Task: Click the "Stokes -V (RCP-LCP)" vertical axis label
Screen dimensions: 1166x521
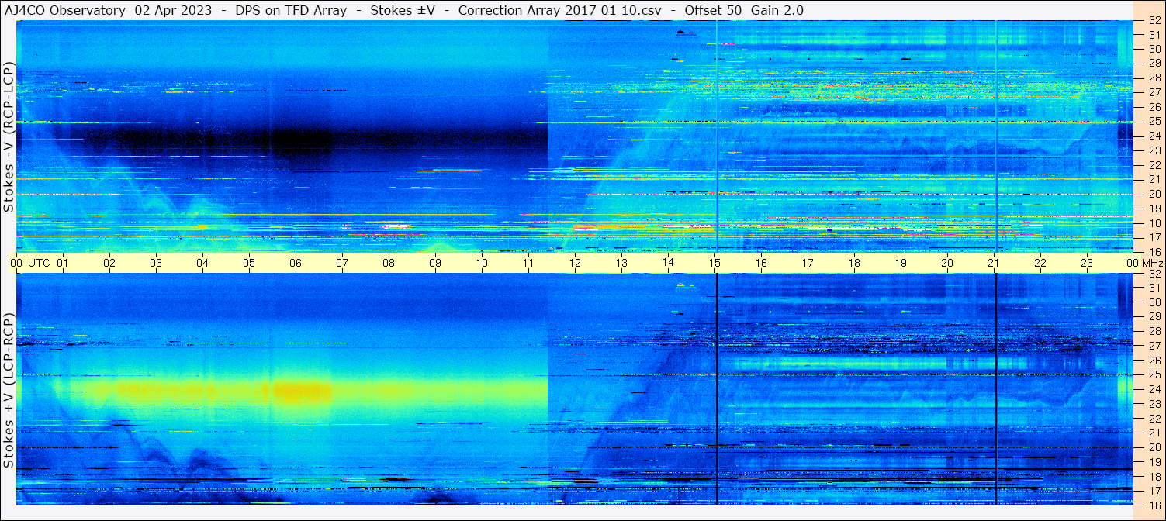Action: pyautogui.click(x=9, y=138)
